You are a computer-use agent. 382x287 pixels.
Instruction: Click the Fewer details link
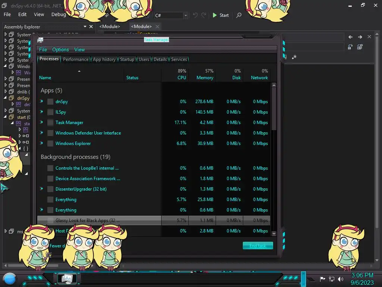[57, 246]
